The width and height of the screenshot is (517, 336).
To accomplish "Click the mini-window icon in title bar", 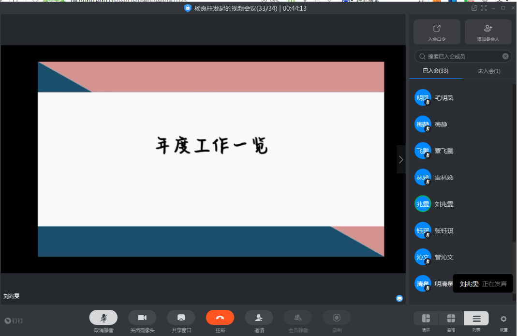I will pos(474,8).
